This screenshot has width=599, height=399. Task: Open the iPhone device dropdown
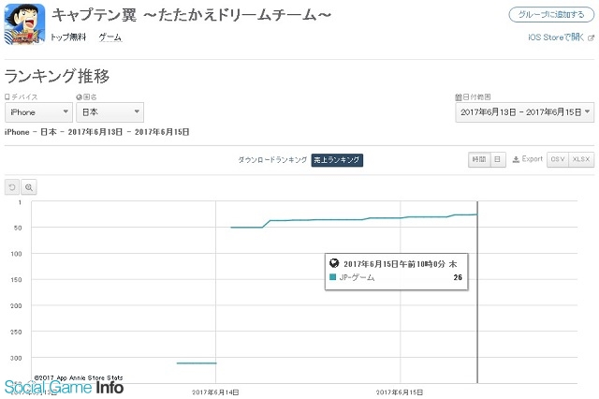[x=38, y=112]
